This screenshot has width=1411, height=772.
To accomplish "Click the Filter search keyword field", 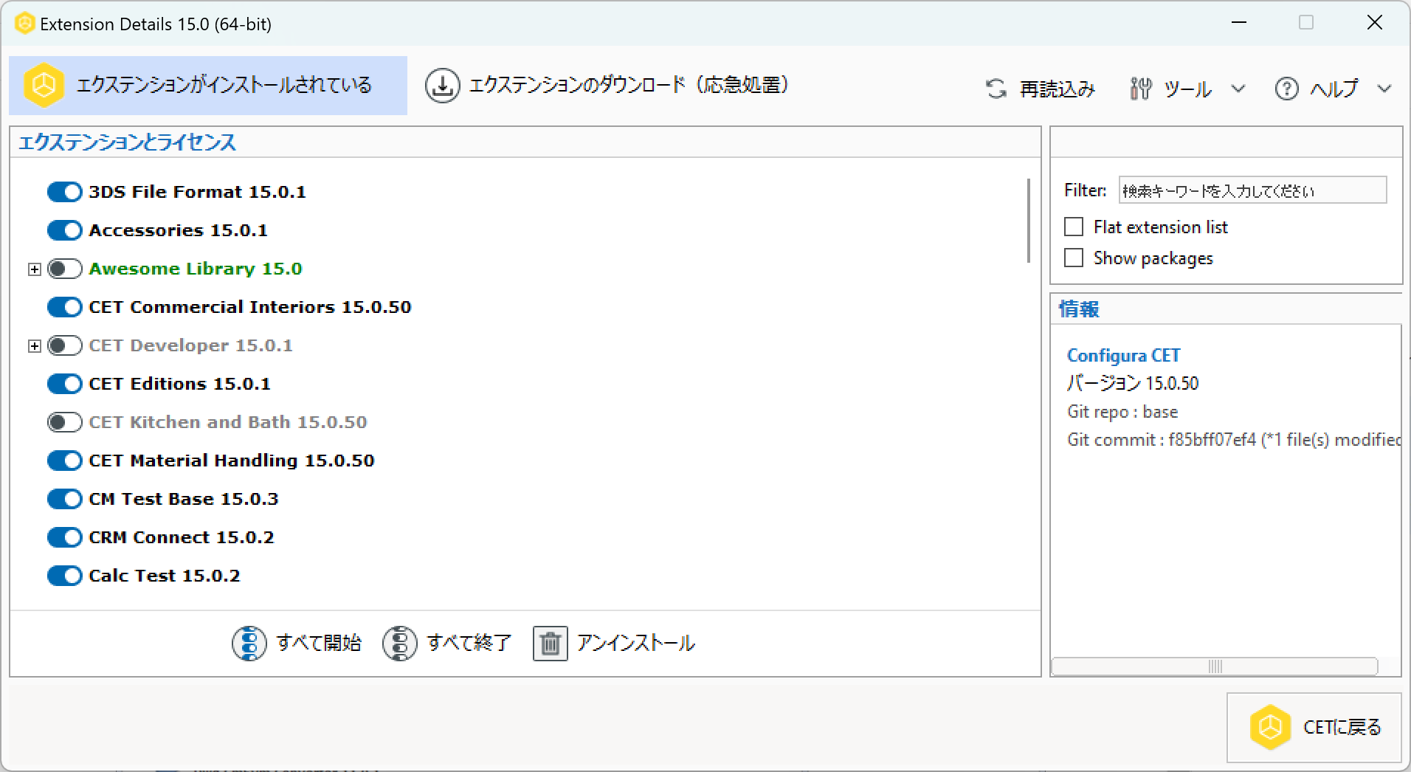I will (x=1253, y=190).
